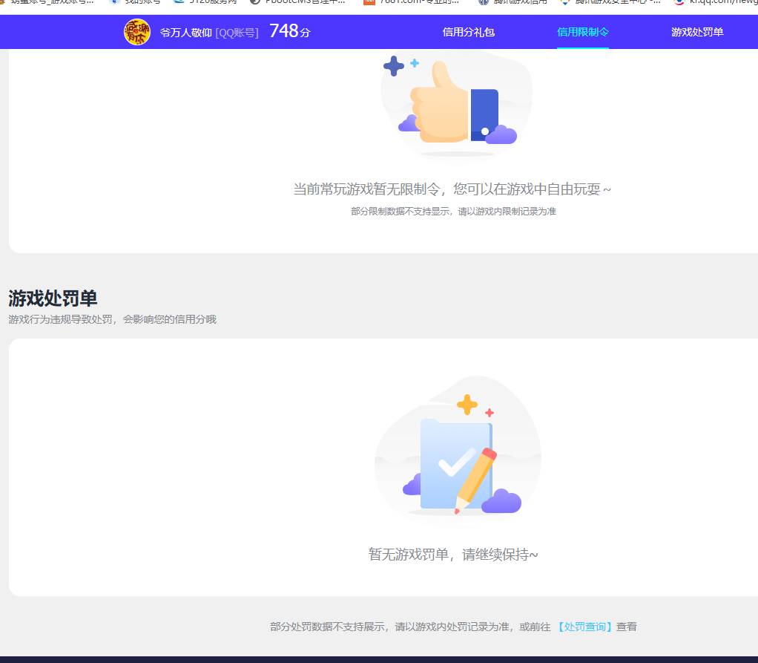
Task: Click the 腾讯游戏信用 avatar badge icon
Action: click(x=137, y=32)
